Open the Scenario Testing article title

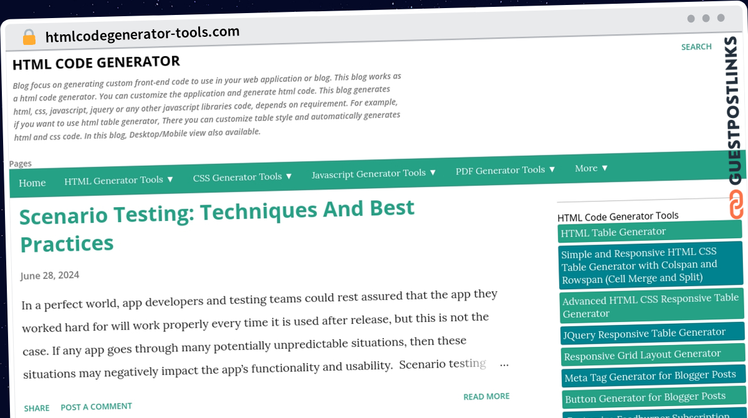(x=217, y=225)
